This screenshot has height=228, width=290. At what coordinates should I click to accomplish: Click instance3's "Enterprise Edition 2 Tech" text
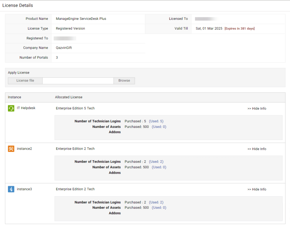click(x=75, y=189)
